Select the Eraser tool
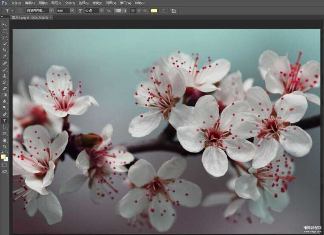 [5, 88]
